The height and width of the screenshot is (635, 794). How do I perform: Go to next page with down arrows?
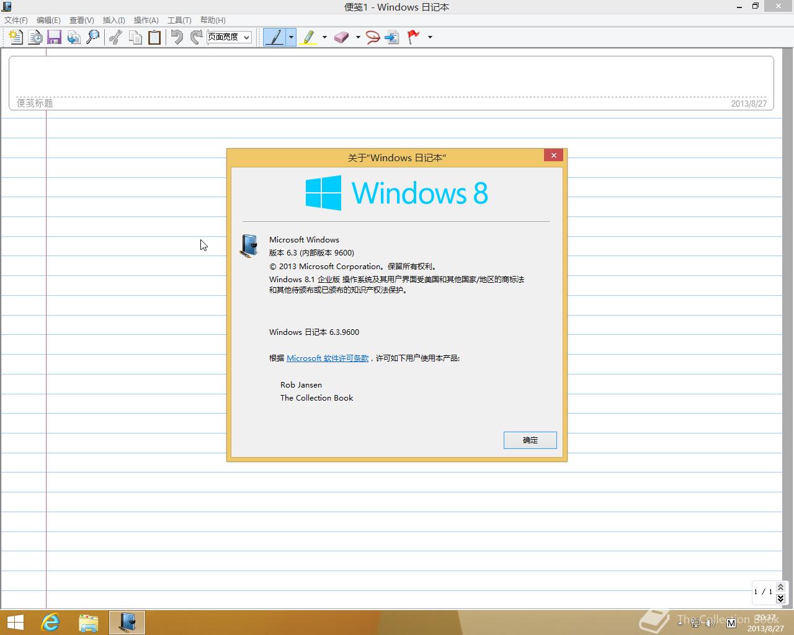click(780, 598)
